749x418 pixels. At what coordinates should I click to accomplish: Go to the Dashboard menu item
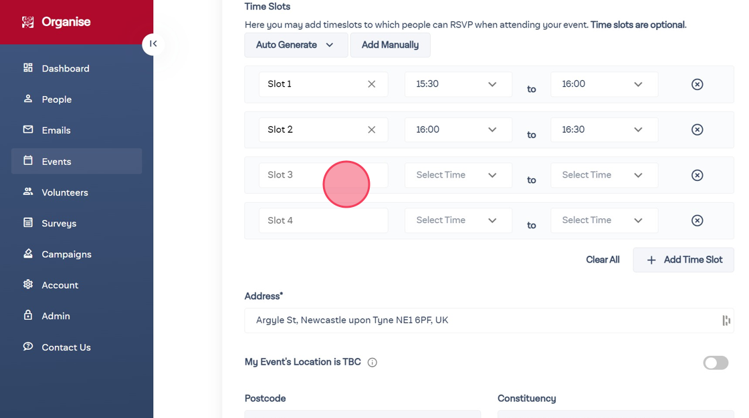(65, 68)
